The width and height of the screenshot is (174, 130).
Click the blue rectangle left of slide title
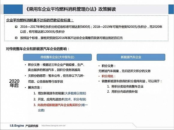pyautogui.click(x=13, y=9)
